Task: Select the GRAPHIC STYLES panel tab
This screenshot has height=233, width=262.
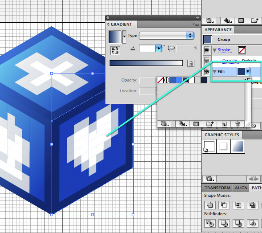Action: [x=222, y=135]
